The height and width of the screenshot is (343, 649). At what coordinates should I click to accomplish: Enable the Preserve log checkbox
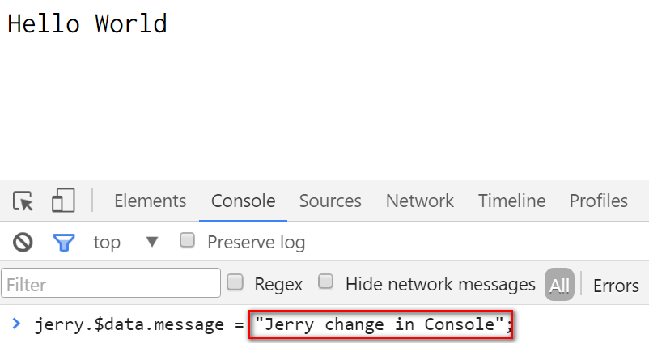pyautogui.click(x=187, y=240)
